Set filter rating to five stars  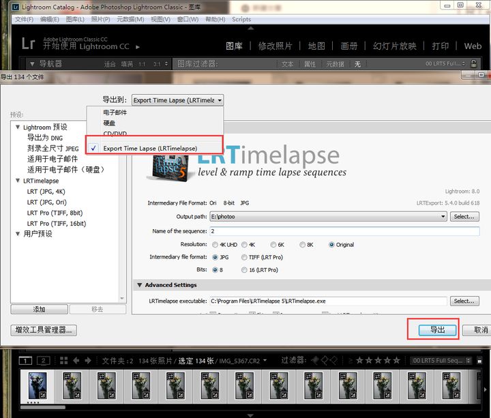coord(396,361)
